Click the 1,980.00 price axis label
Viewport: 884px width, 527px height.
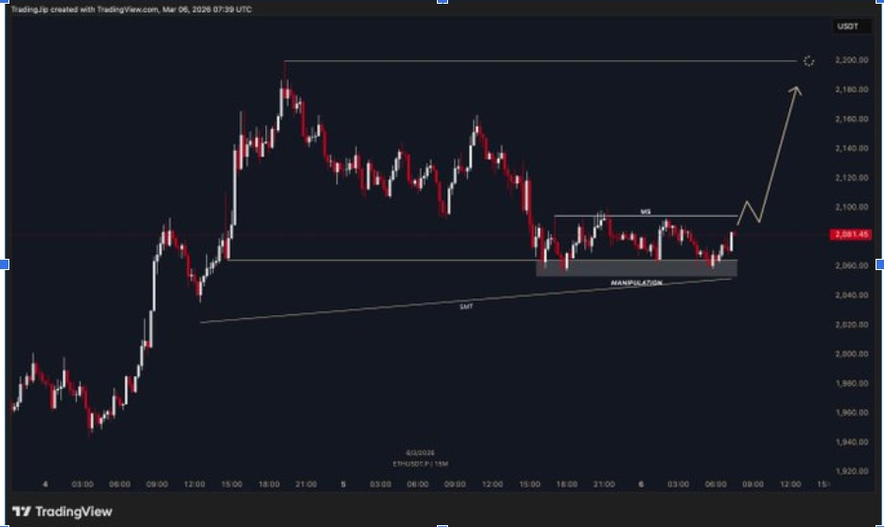851,384
